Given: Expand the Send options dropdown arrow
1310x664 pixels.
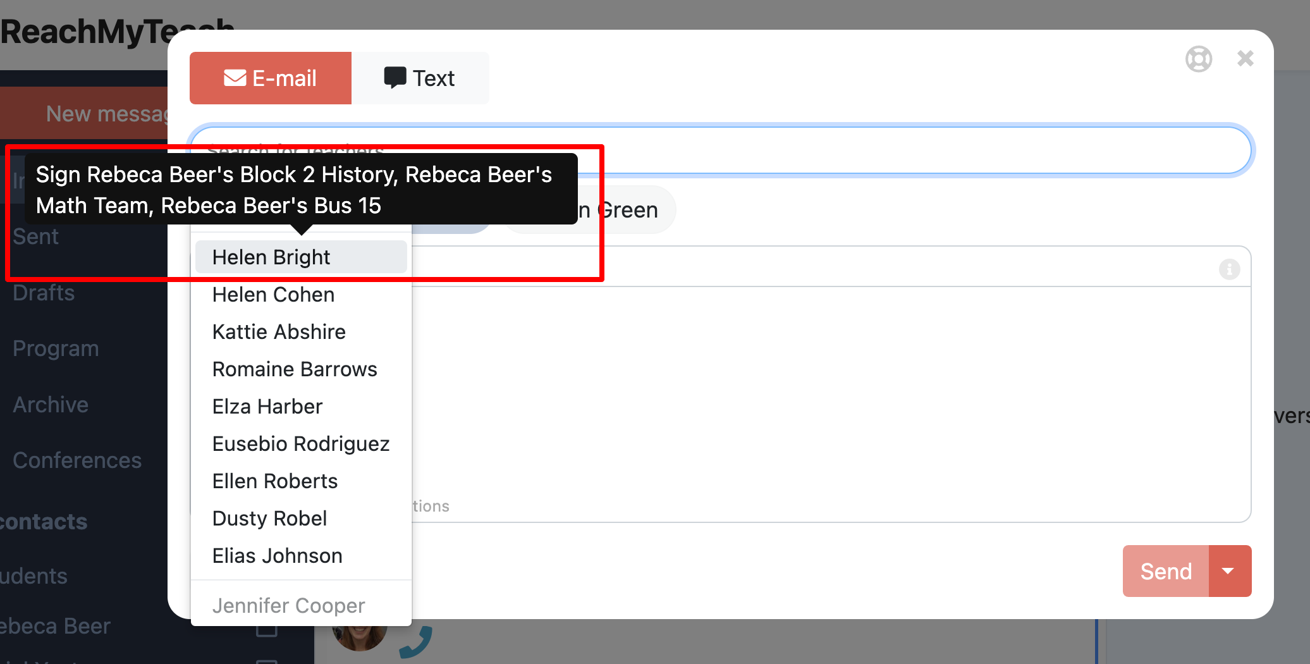Looking at the screenshot, I should pyautogui.click(x=1229, y=571).
